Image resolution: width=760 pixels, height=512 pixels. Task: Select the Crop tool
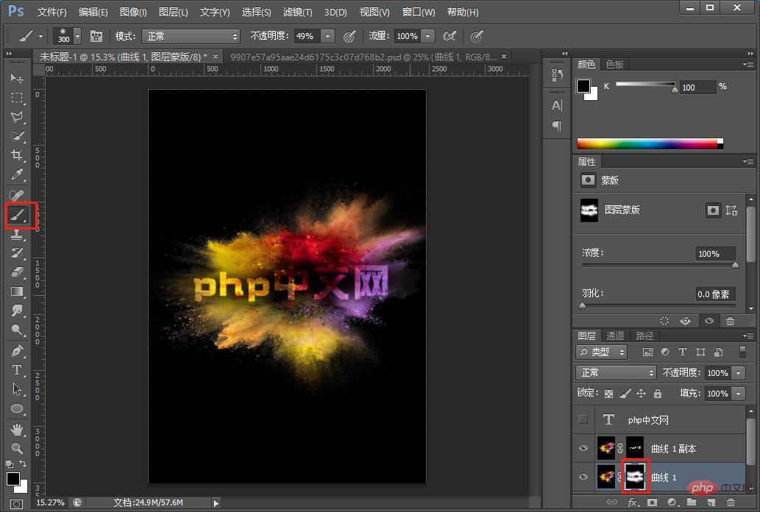tap(17, 155)
